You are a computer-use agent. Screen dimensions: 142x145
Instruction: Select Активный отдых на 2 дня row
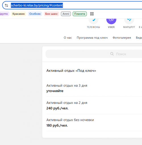(94, 105)
